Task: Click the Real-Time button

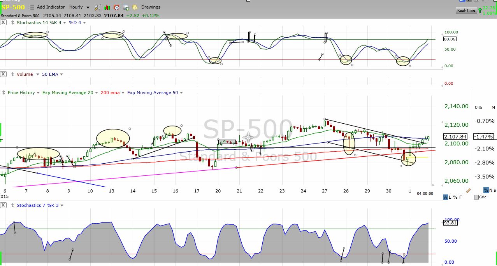Action: coord(466,10)
